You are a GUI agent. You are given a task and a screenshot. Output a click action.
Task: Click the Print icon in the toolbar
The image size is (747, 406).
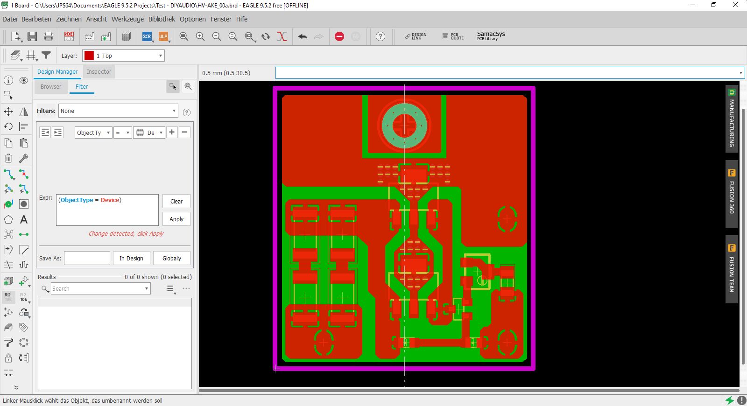click(48, 36)
